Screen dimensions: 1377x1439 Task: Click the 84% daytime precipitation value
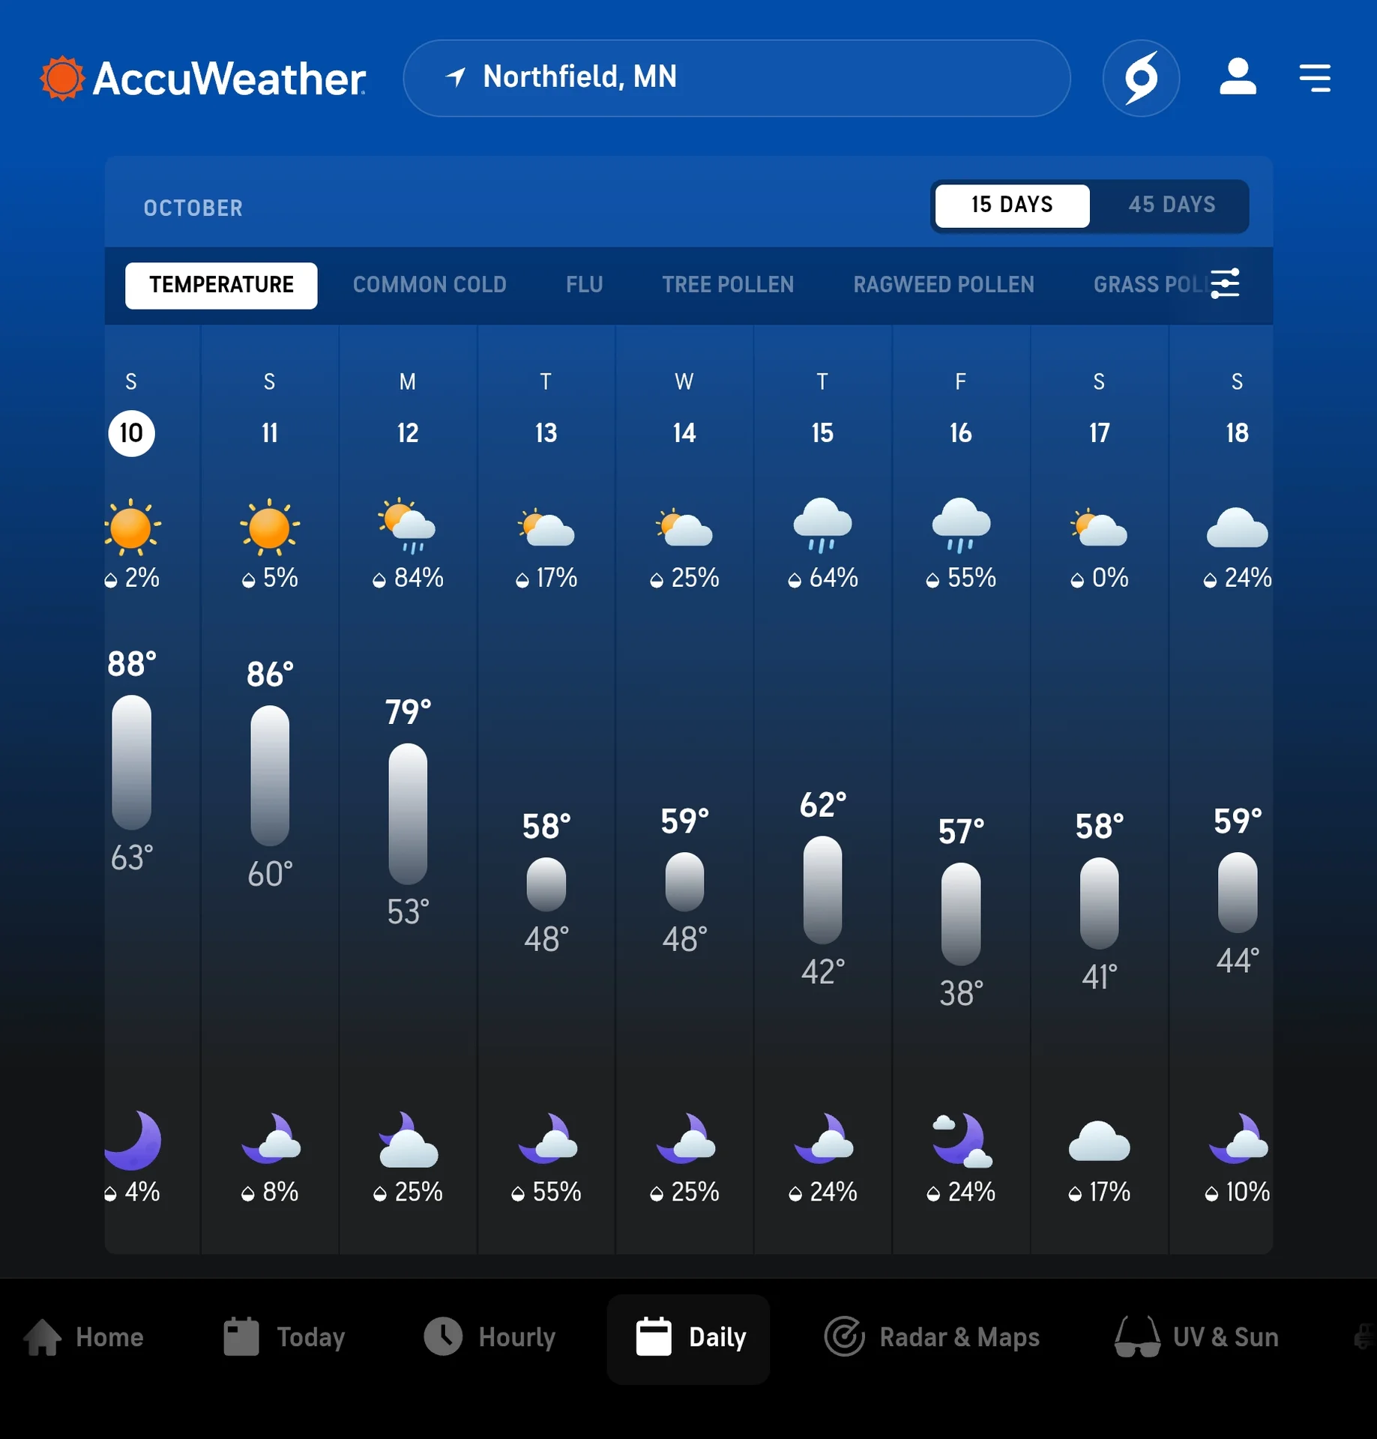pos(409,578)
